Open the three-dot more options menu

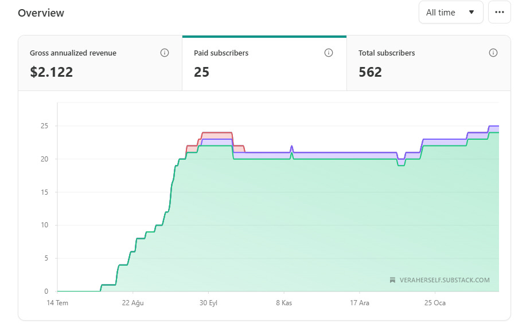pos(499,13)
